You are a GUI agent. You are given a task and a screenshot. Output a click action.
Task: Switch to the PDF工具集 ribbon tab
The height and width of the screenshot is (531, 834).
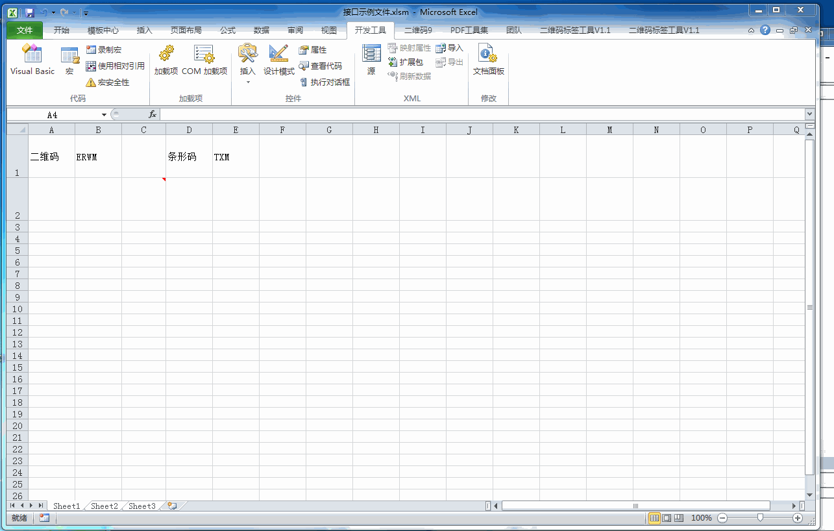pos(469,30)
